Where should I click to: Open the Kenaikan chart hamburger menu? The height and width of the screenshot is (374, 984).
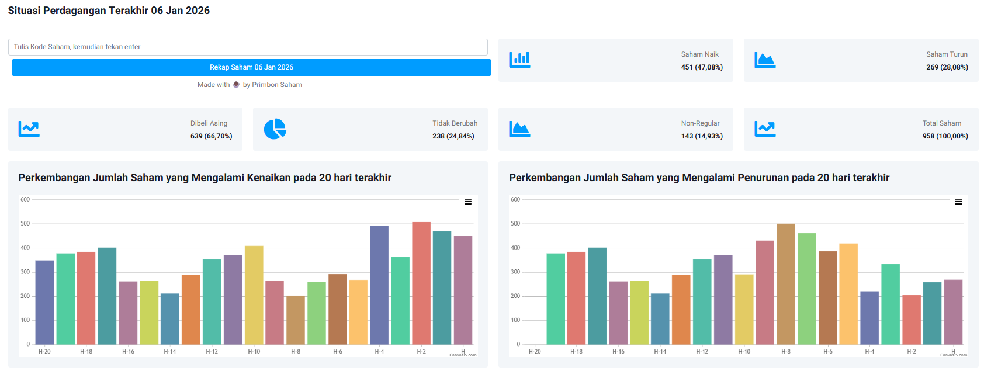click(x=468, y=202)
